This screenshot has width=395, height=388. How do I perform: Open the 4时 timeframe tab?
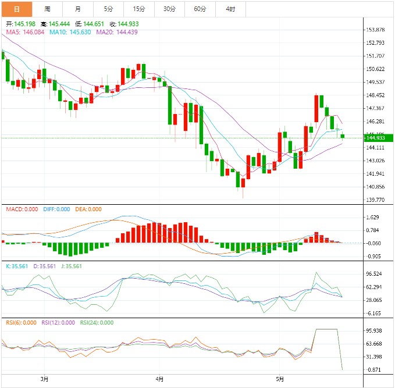pos(230,9)
